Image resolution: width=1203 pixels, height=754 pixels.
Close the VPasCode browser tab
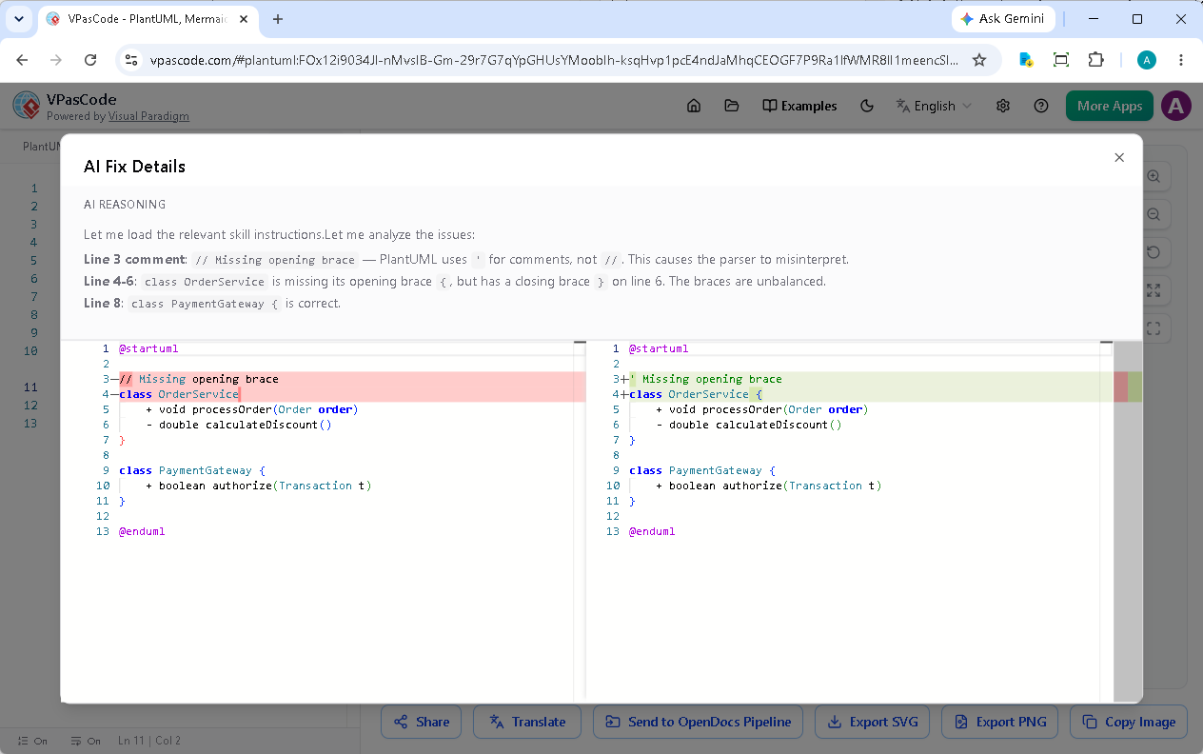[243, 19]
